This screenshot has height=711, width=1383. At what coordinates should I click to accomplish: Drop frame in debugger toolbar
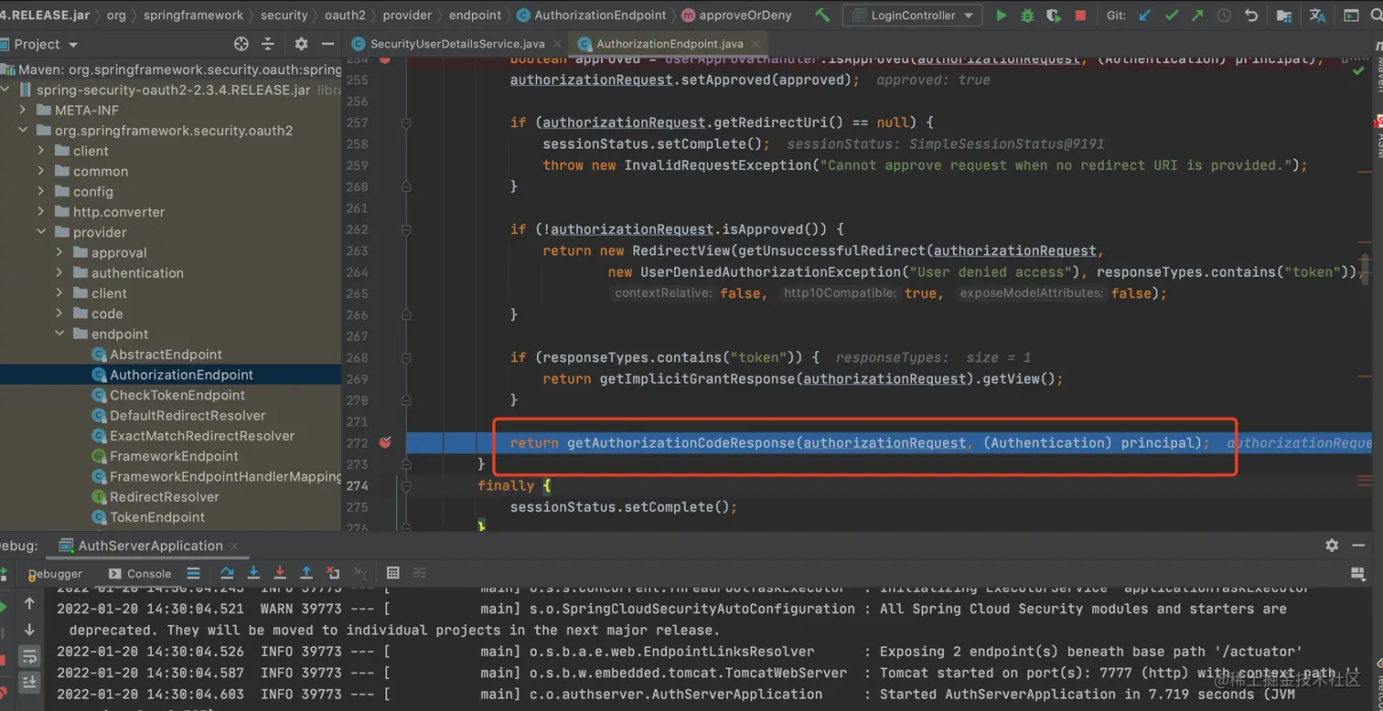333,573
